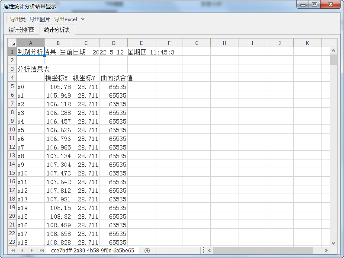This screenshot has height=258, width=344.
Task: Select row 5 header
Action: [x=12, y=86]
